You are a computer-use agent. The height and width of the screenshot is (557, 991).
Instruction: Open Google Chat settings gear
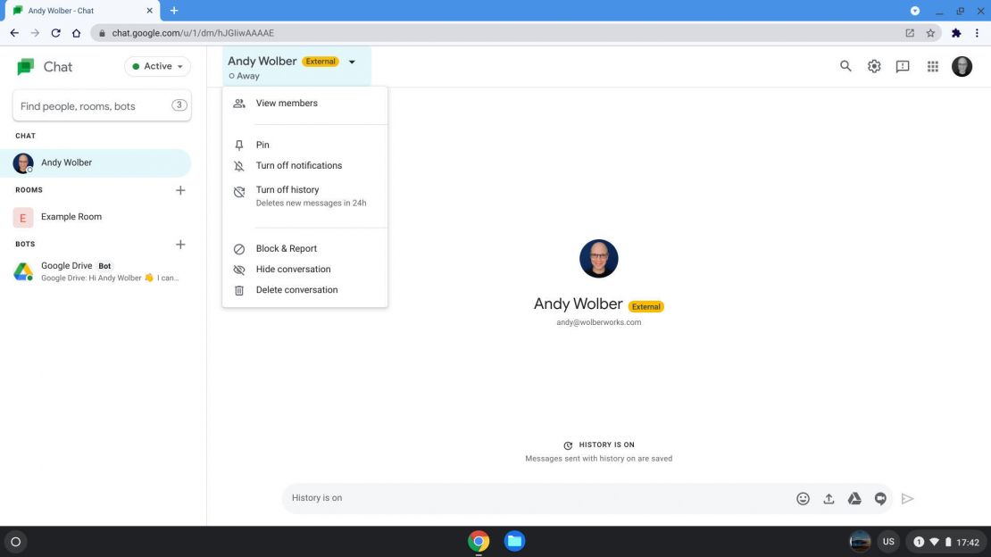click(873, 65)
